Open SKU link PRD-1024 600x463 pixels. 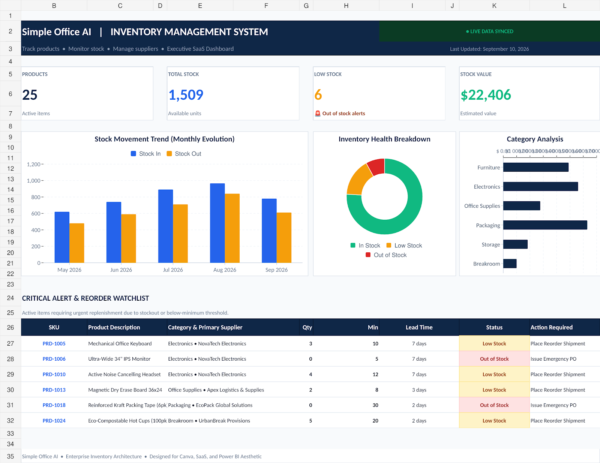54,421
